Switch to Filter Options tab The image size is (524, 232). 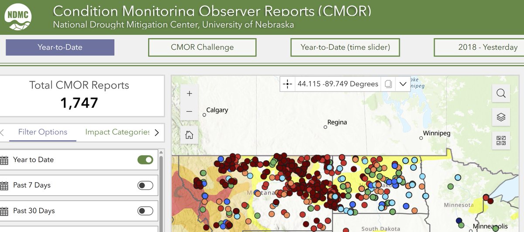pos(43,132)
